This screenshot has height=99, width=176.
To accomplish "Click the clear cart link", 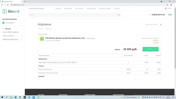I will pyautogui.click(x=152, y=24).
